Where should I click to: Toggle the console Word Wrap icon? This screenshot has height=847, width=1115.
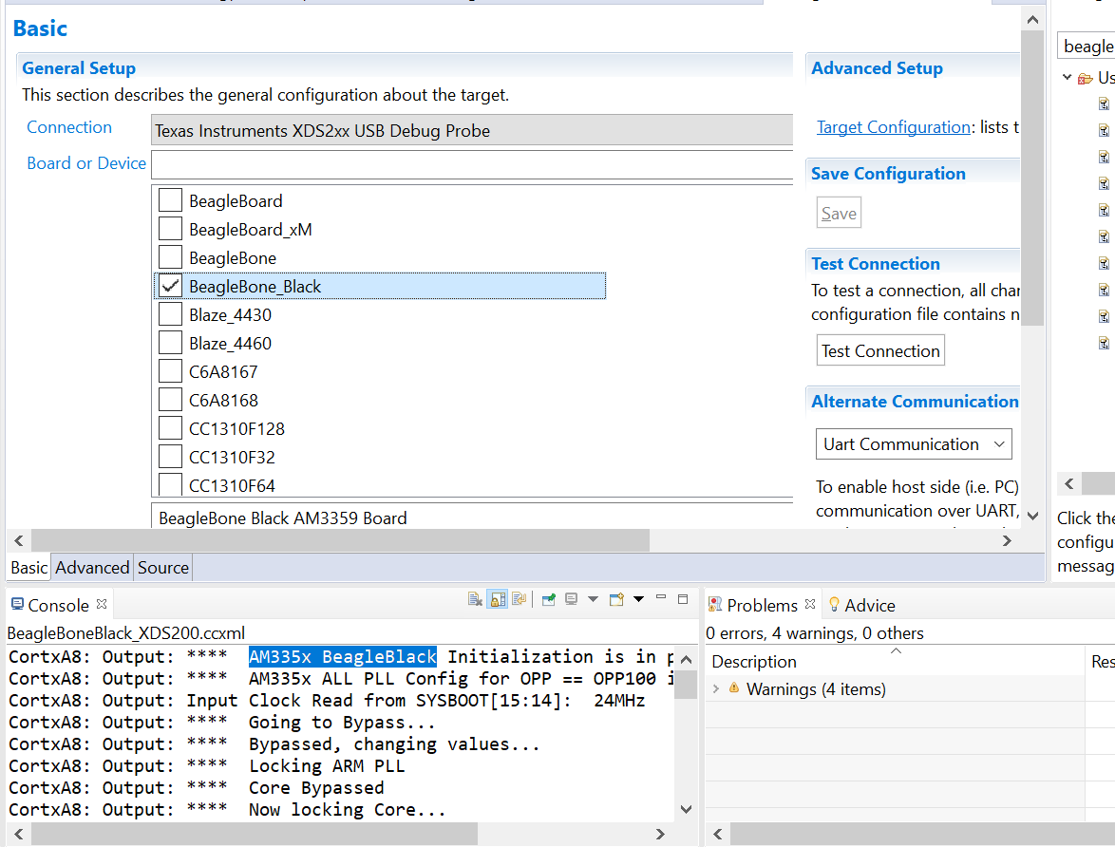[520, 599]
